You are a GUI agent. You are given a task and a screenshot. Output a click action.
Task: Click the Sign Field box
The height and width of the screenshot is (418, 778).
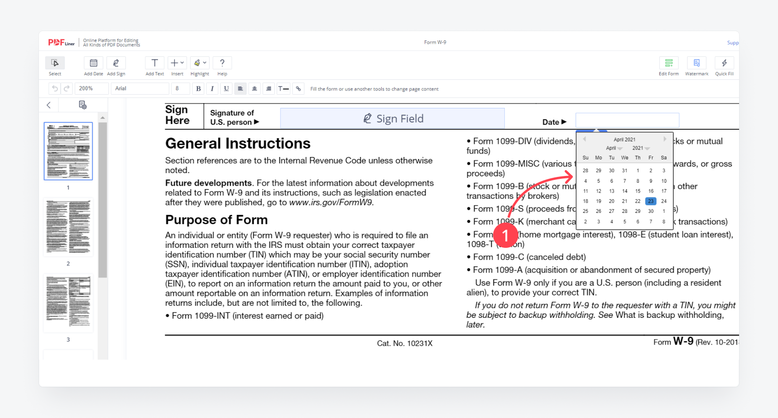392,119
